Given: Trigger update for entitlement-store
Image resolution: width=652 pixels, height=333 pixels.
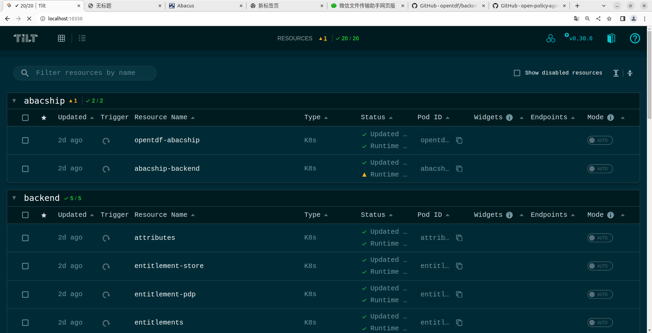Looking at the screenshot, I should pos(106,266).
